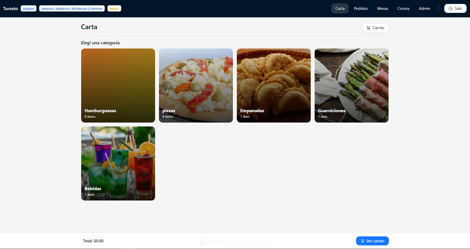Click the cart icon in Ver carrito

point(363,241)
